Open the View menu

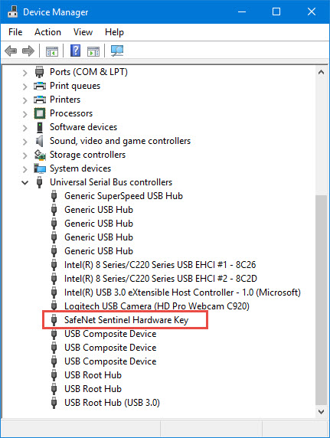83,32
